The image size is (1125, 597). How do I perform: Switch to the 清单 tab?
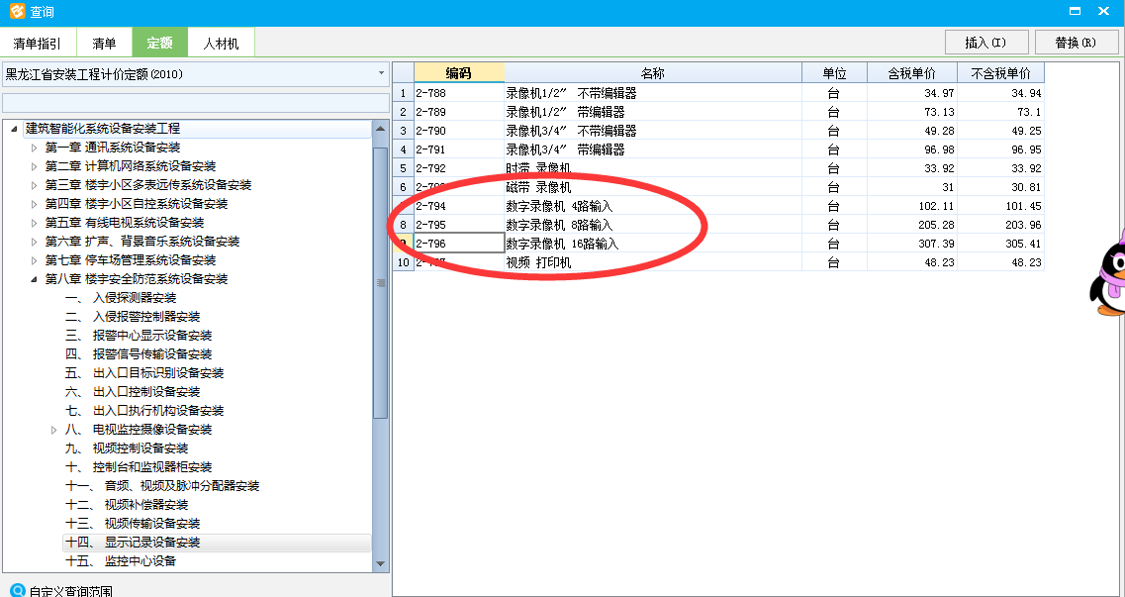[x=104, y=43]
